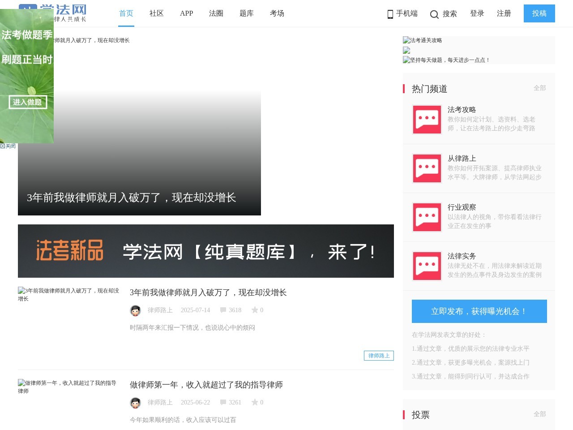
Task: Click the 从律路上 channel icon
Action: 427,168
